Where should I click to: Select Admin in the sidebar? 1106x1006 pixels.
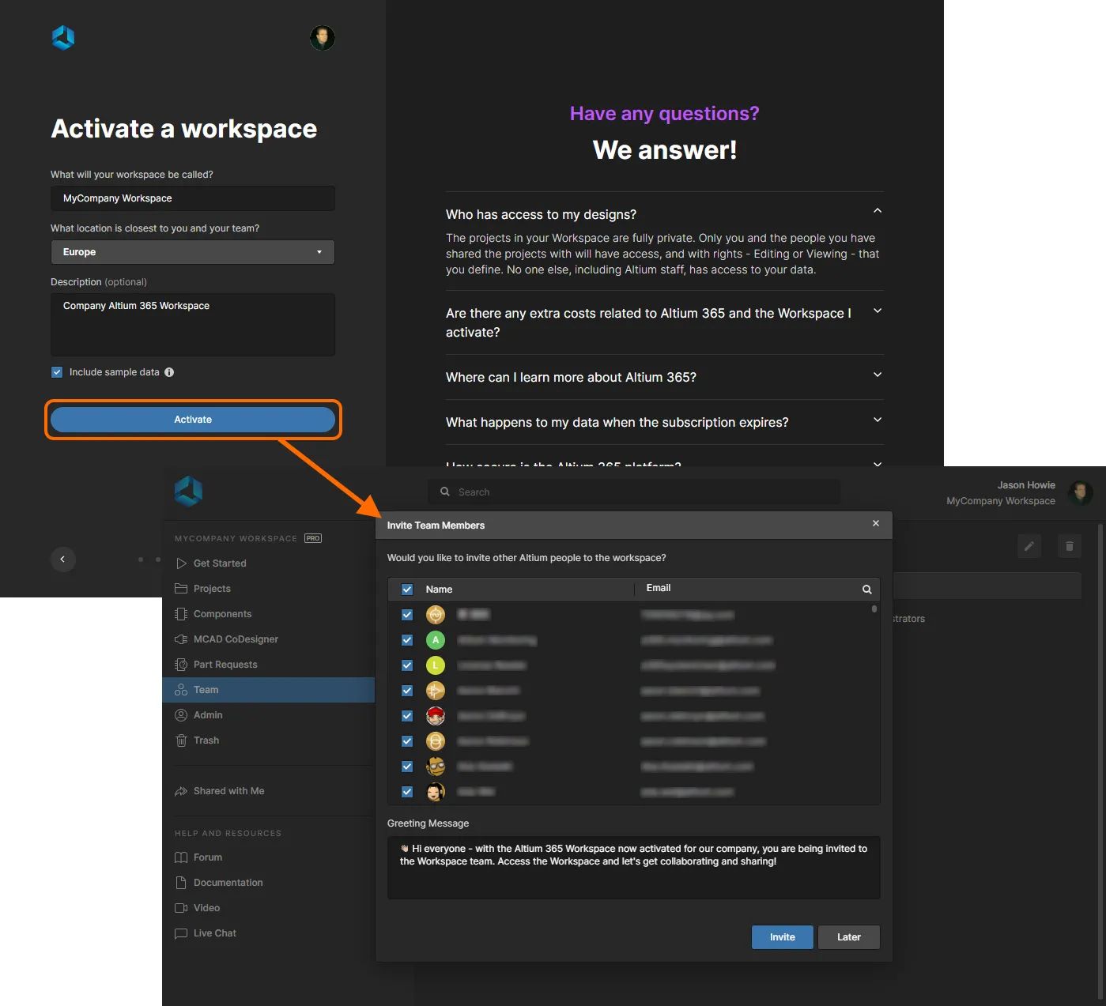click(208, 715)
